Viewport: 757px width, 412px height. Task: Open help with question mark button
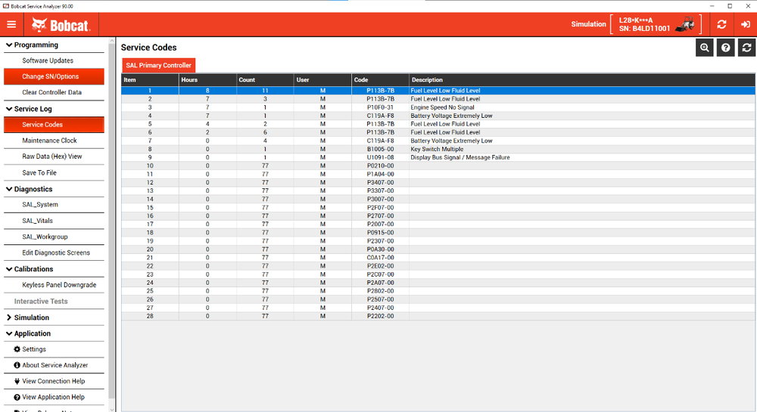point(726,48)
